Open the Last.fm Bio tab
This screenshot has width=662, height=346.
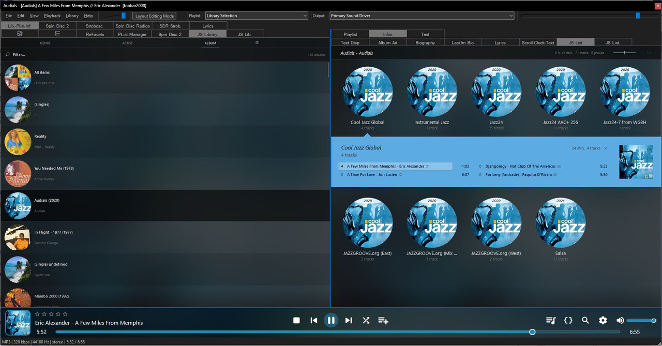[x=463, y=42]
